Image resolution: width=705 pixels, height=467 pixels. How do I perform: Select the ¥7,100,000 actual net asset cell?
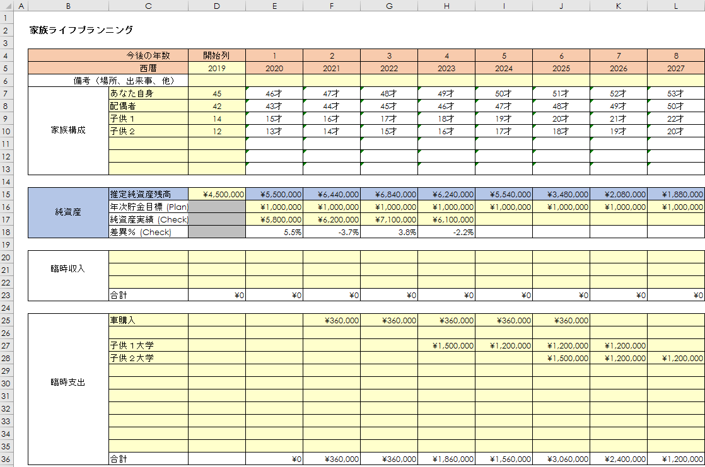coord(389,219)
